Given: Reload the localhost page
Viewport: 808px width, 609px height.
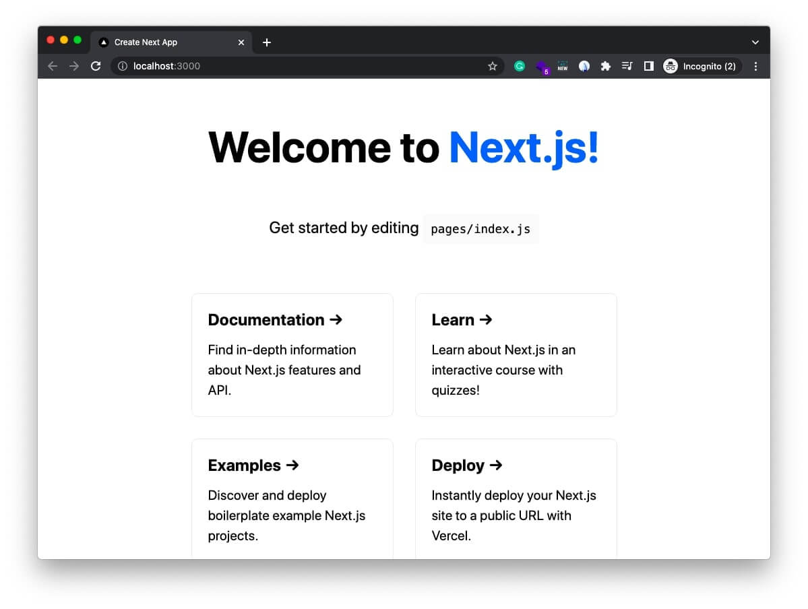Looking at the screenshot, I should [x=96, y=66].
